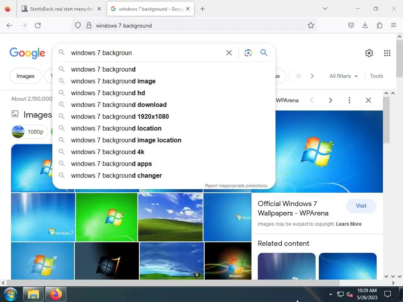Open Google quick settings gear
Viewport: 403px width, 302px height.
(x=369, y=53)
